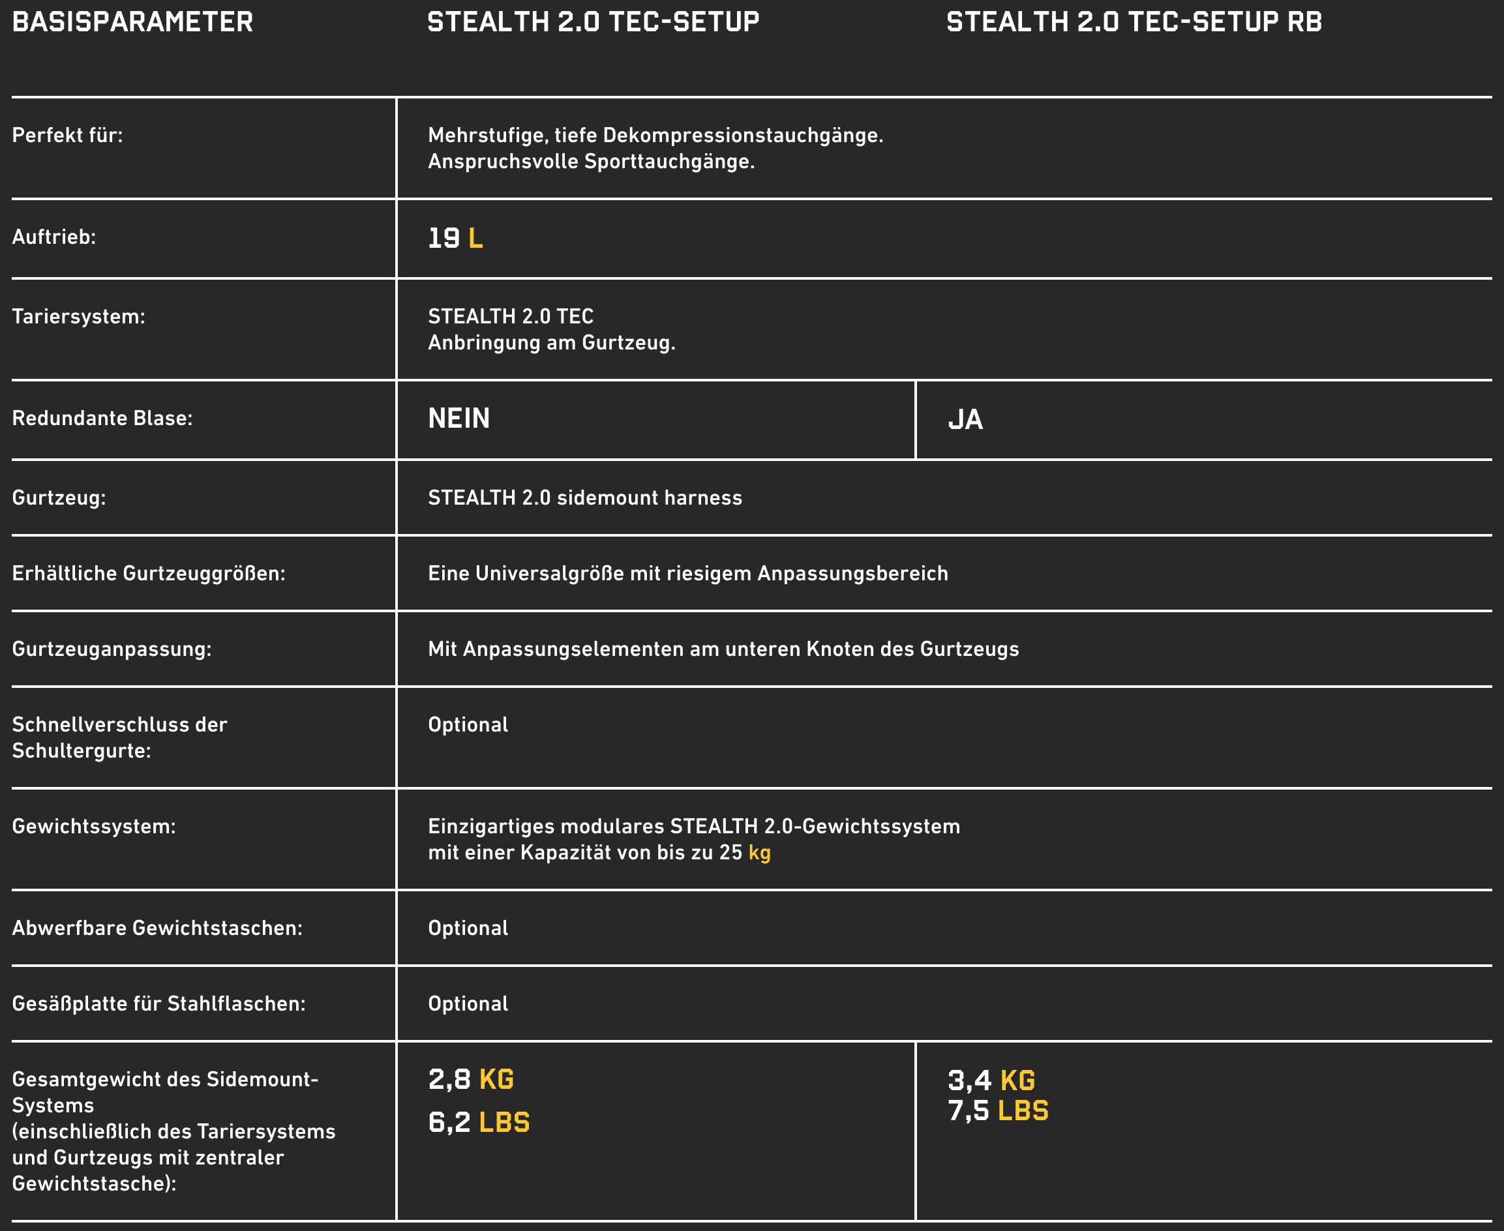Screen dimensions: 1504x1231
Task: Click 'Abwerfbare Gewichtstaschen:' row label
Action: 157,928
